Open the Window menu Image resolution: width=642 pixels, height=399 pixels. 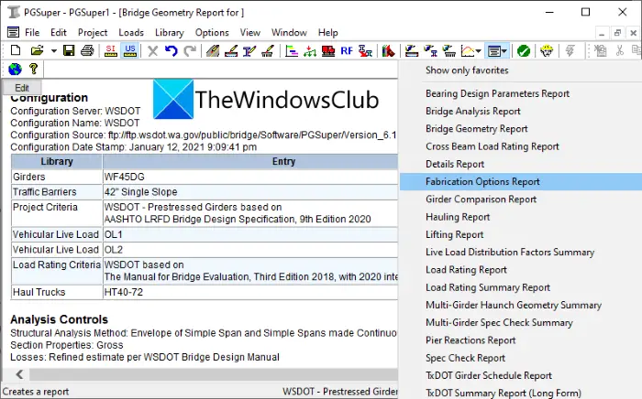coord(289,33)
